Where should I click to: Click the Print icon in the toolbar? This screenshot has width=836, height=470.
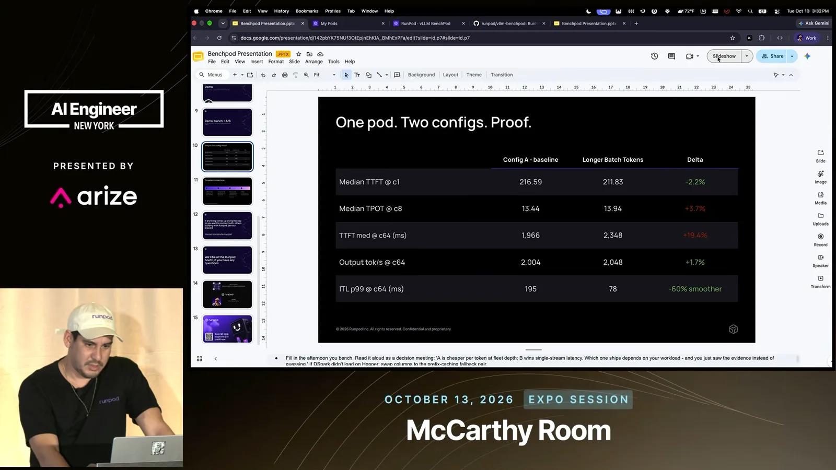point(285,75)
